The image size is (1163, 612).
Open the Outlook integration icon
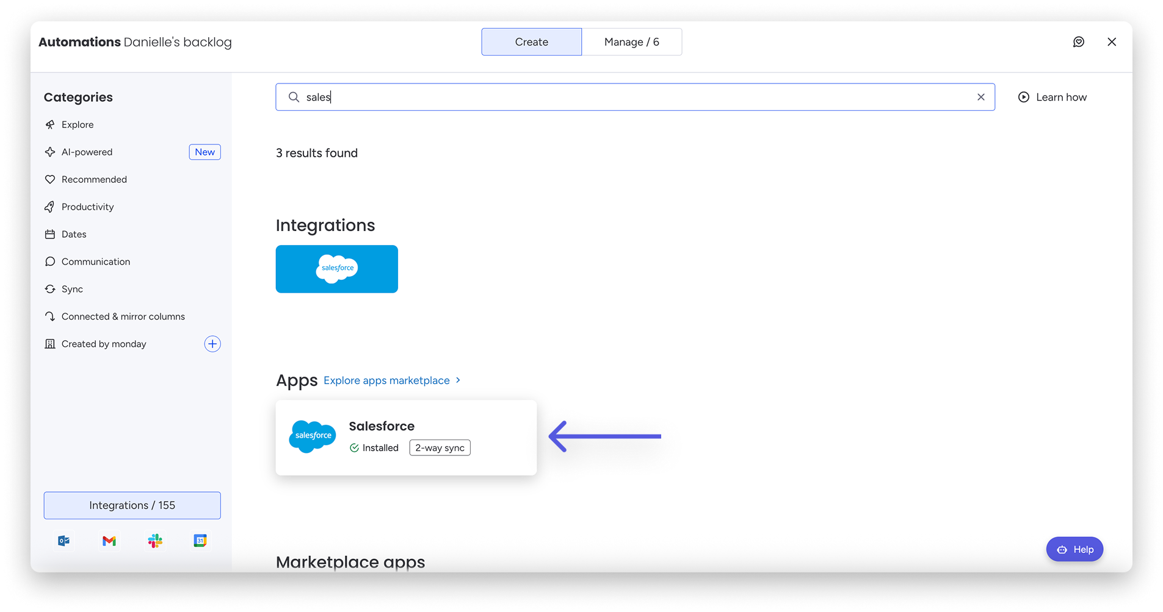pos(63,541)
